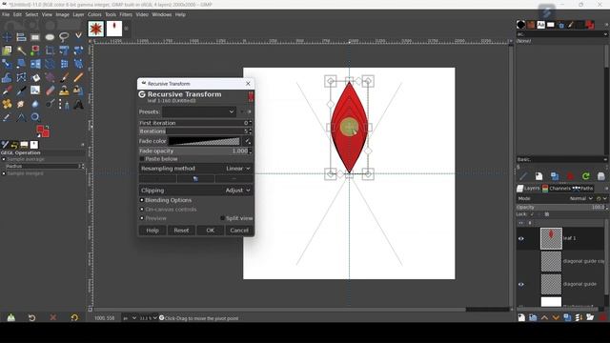Open the Presets dropdown

(199, 112)
